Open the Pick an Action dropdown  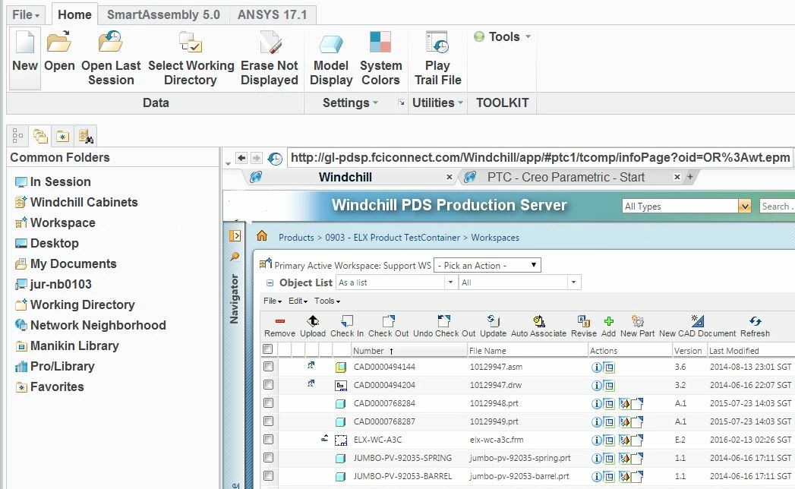[487, 265]
